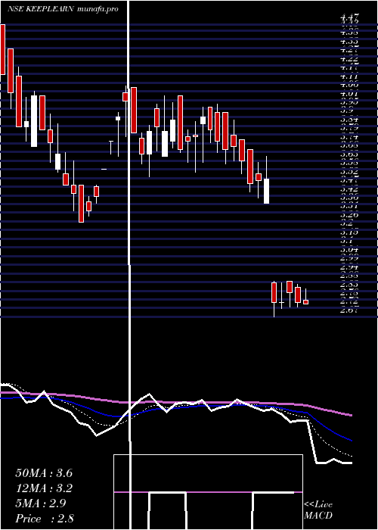Click the <<Live MACD label

318,510
